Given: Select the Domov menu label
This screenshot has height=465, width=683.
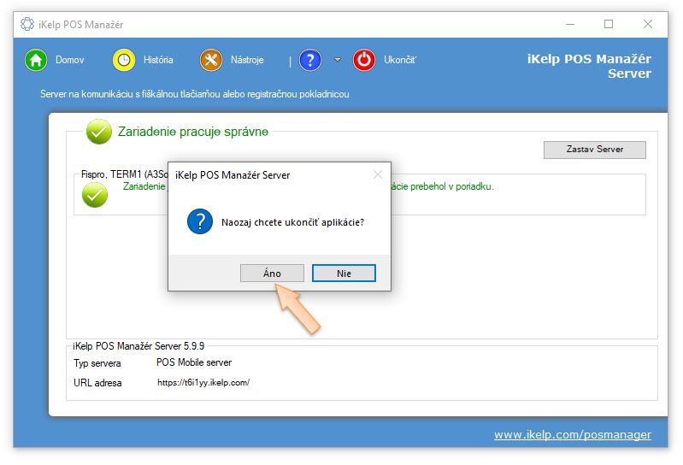Looking at the screenshot, I should point(70,60).
